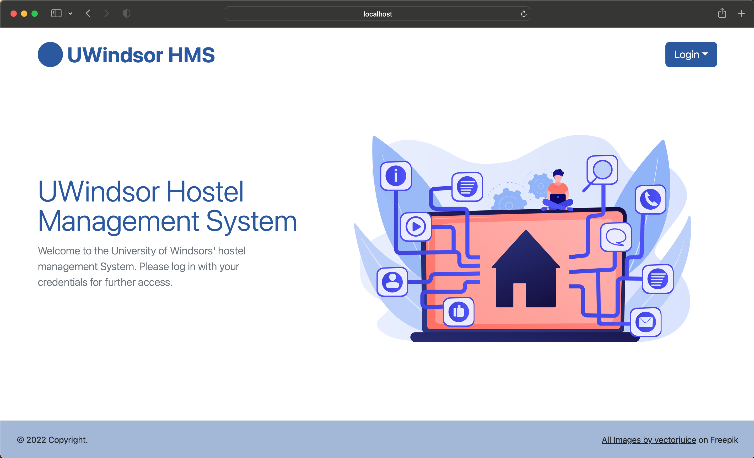This screenshot has height=458, width=754.
Task: Click the envelope mail icon in the illustration
Action: pyautogui.click(x=646, y=322)
